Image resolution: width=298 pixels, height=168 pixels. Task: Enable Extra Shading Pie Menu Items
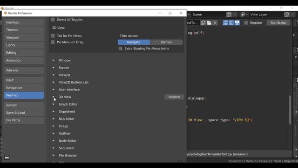[x=121, y=49]
